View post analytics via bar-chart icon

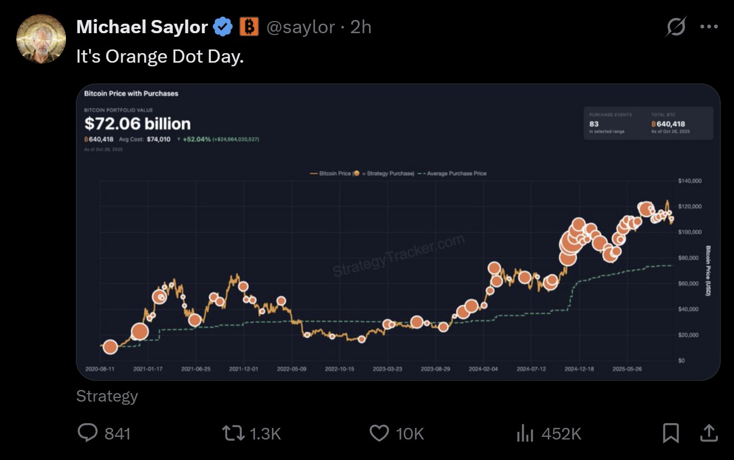(x=525, y=433)
